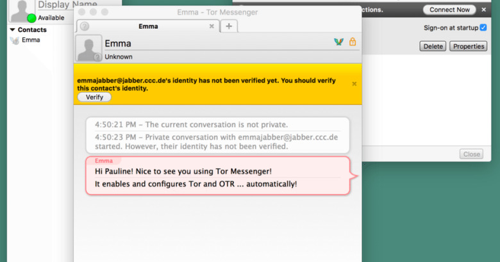Click the butterfly protocol icon beside Emma's name
500x262 pixels.
click(338, 42)
